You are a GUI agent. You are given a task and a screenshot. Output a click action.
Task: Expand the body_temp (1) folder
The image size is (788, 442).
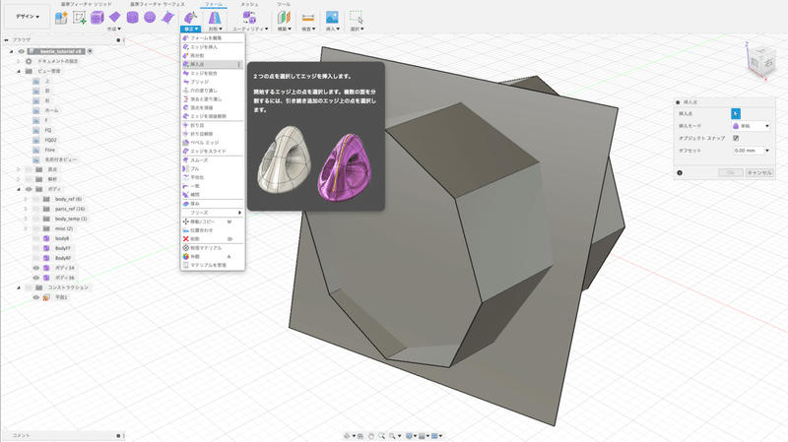pos(26,219)
